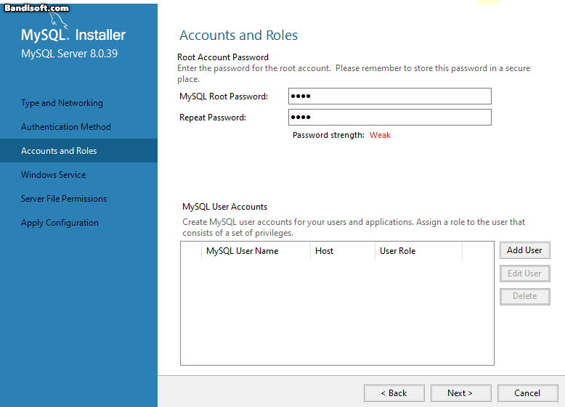This screenshot has height=407, width=565.
Task: Click the Add User button
Action: click(x=524, y=250)
